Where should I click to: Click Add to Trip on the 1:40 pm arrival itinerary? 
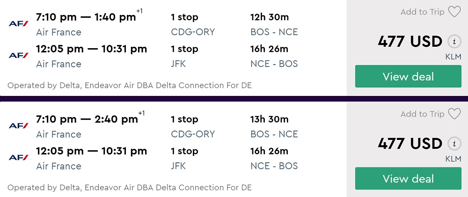coord(422,12)
